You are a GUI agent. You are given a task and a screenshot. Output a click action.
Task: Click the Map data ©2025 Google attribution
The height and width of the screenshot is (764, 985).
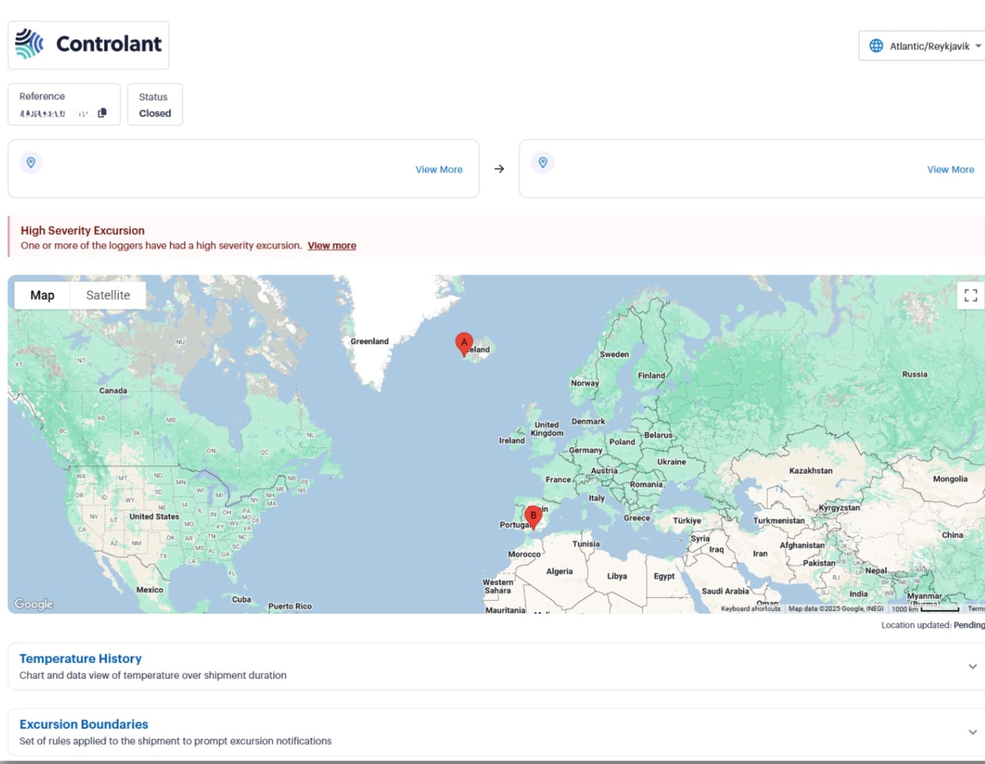[836, 609]
